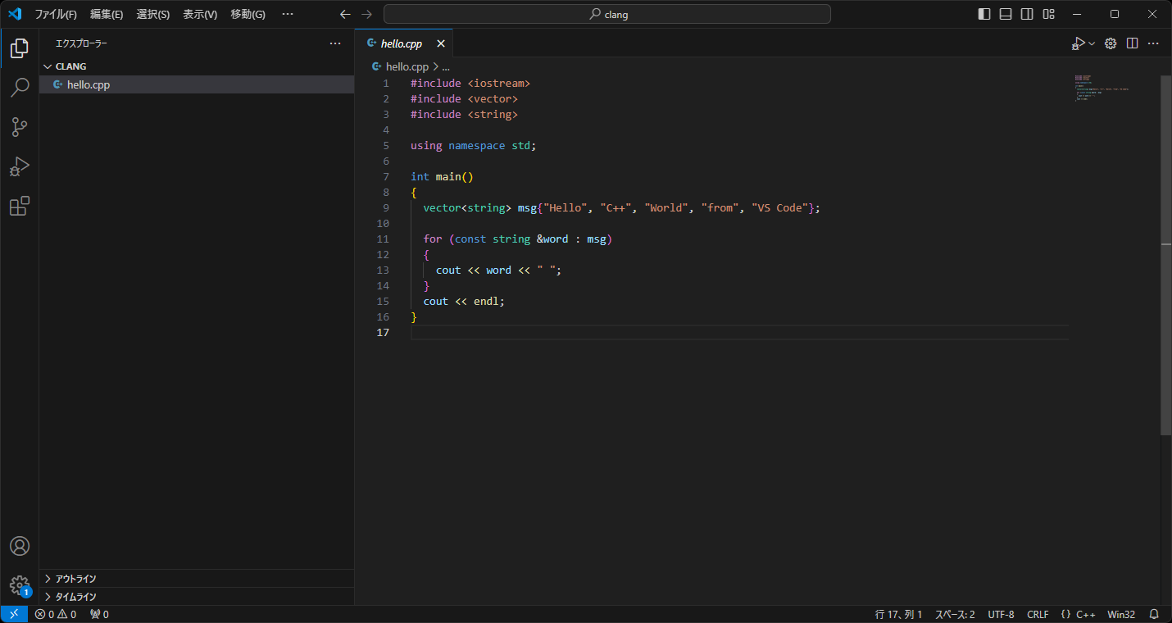Open the Search view in activity bar
Image resolution: width=1172 pixels, height=623 pixels.
(x=20, y=88)
